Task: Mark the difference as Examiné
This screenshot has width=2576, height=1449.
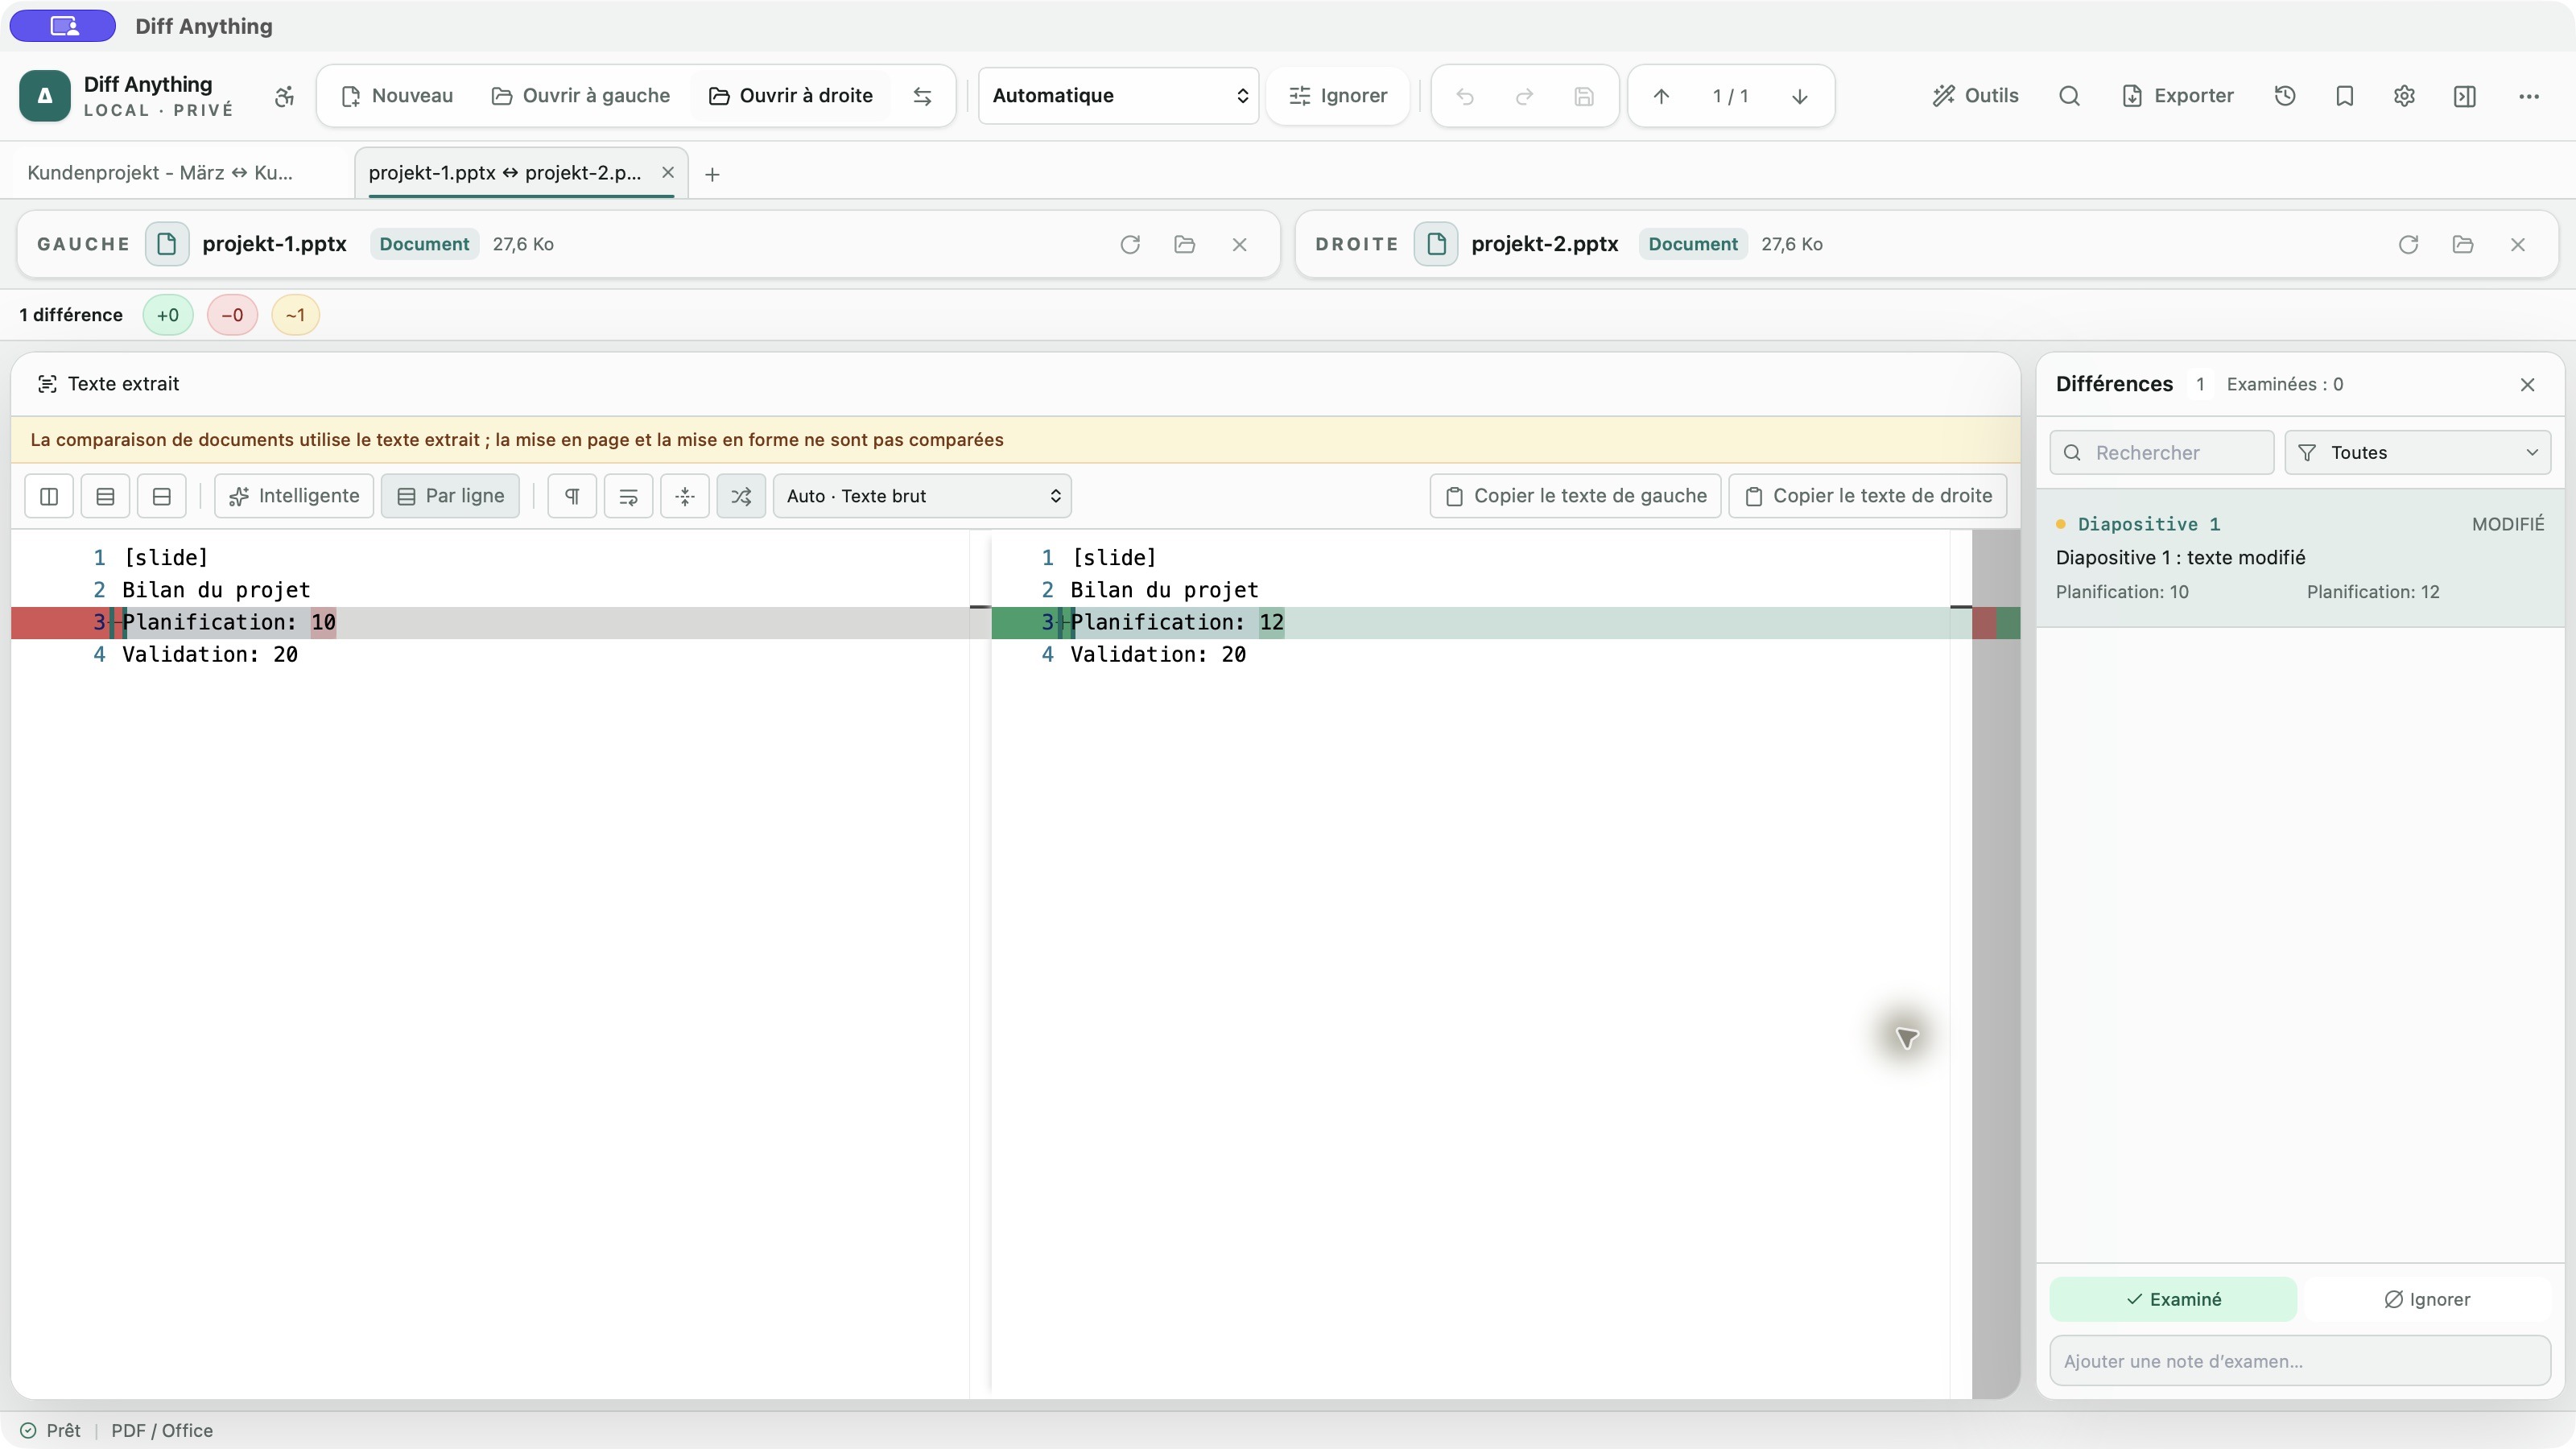Action: [x=2173, y=1299]
